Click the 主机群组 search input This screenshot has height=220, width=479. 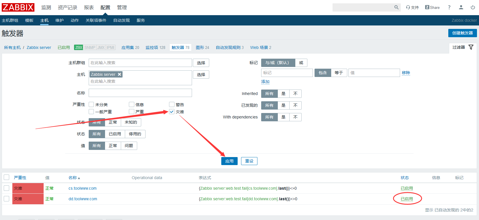pos(140,63)
